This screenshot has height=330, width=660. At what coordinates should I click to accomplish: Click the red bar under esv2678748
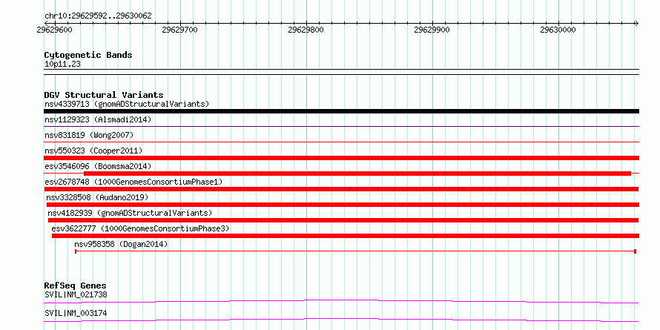click(x=341, y=189)
